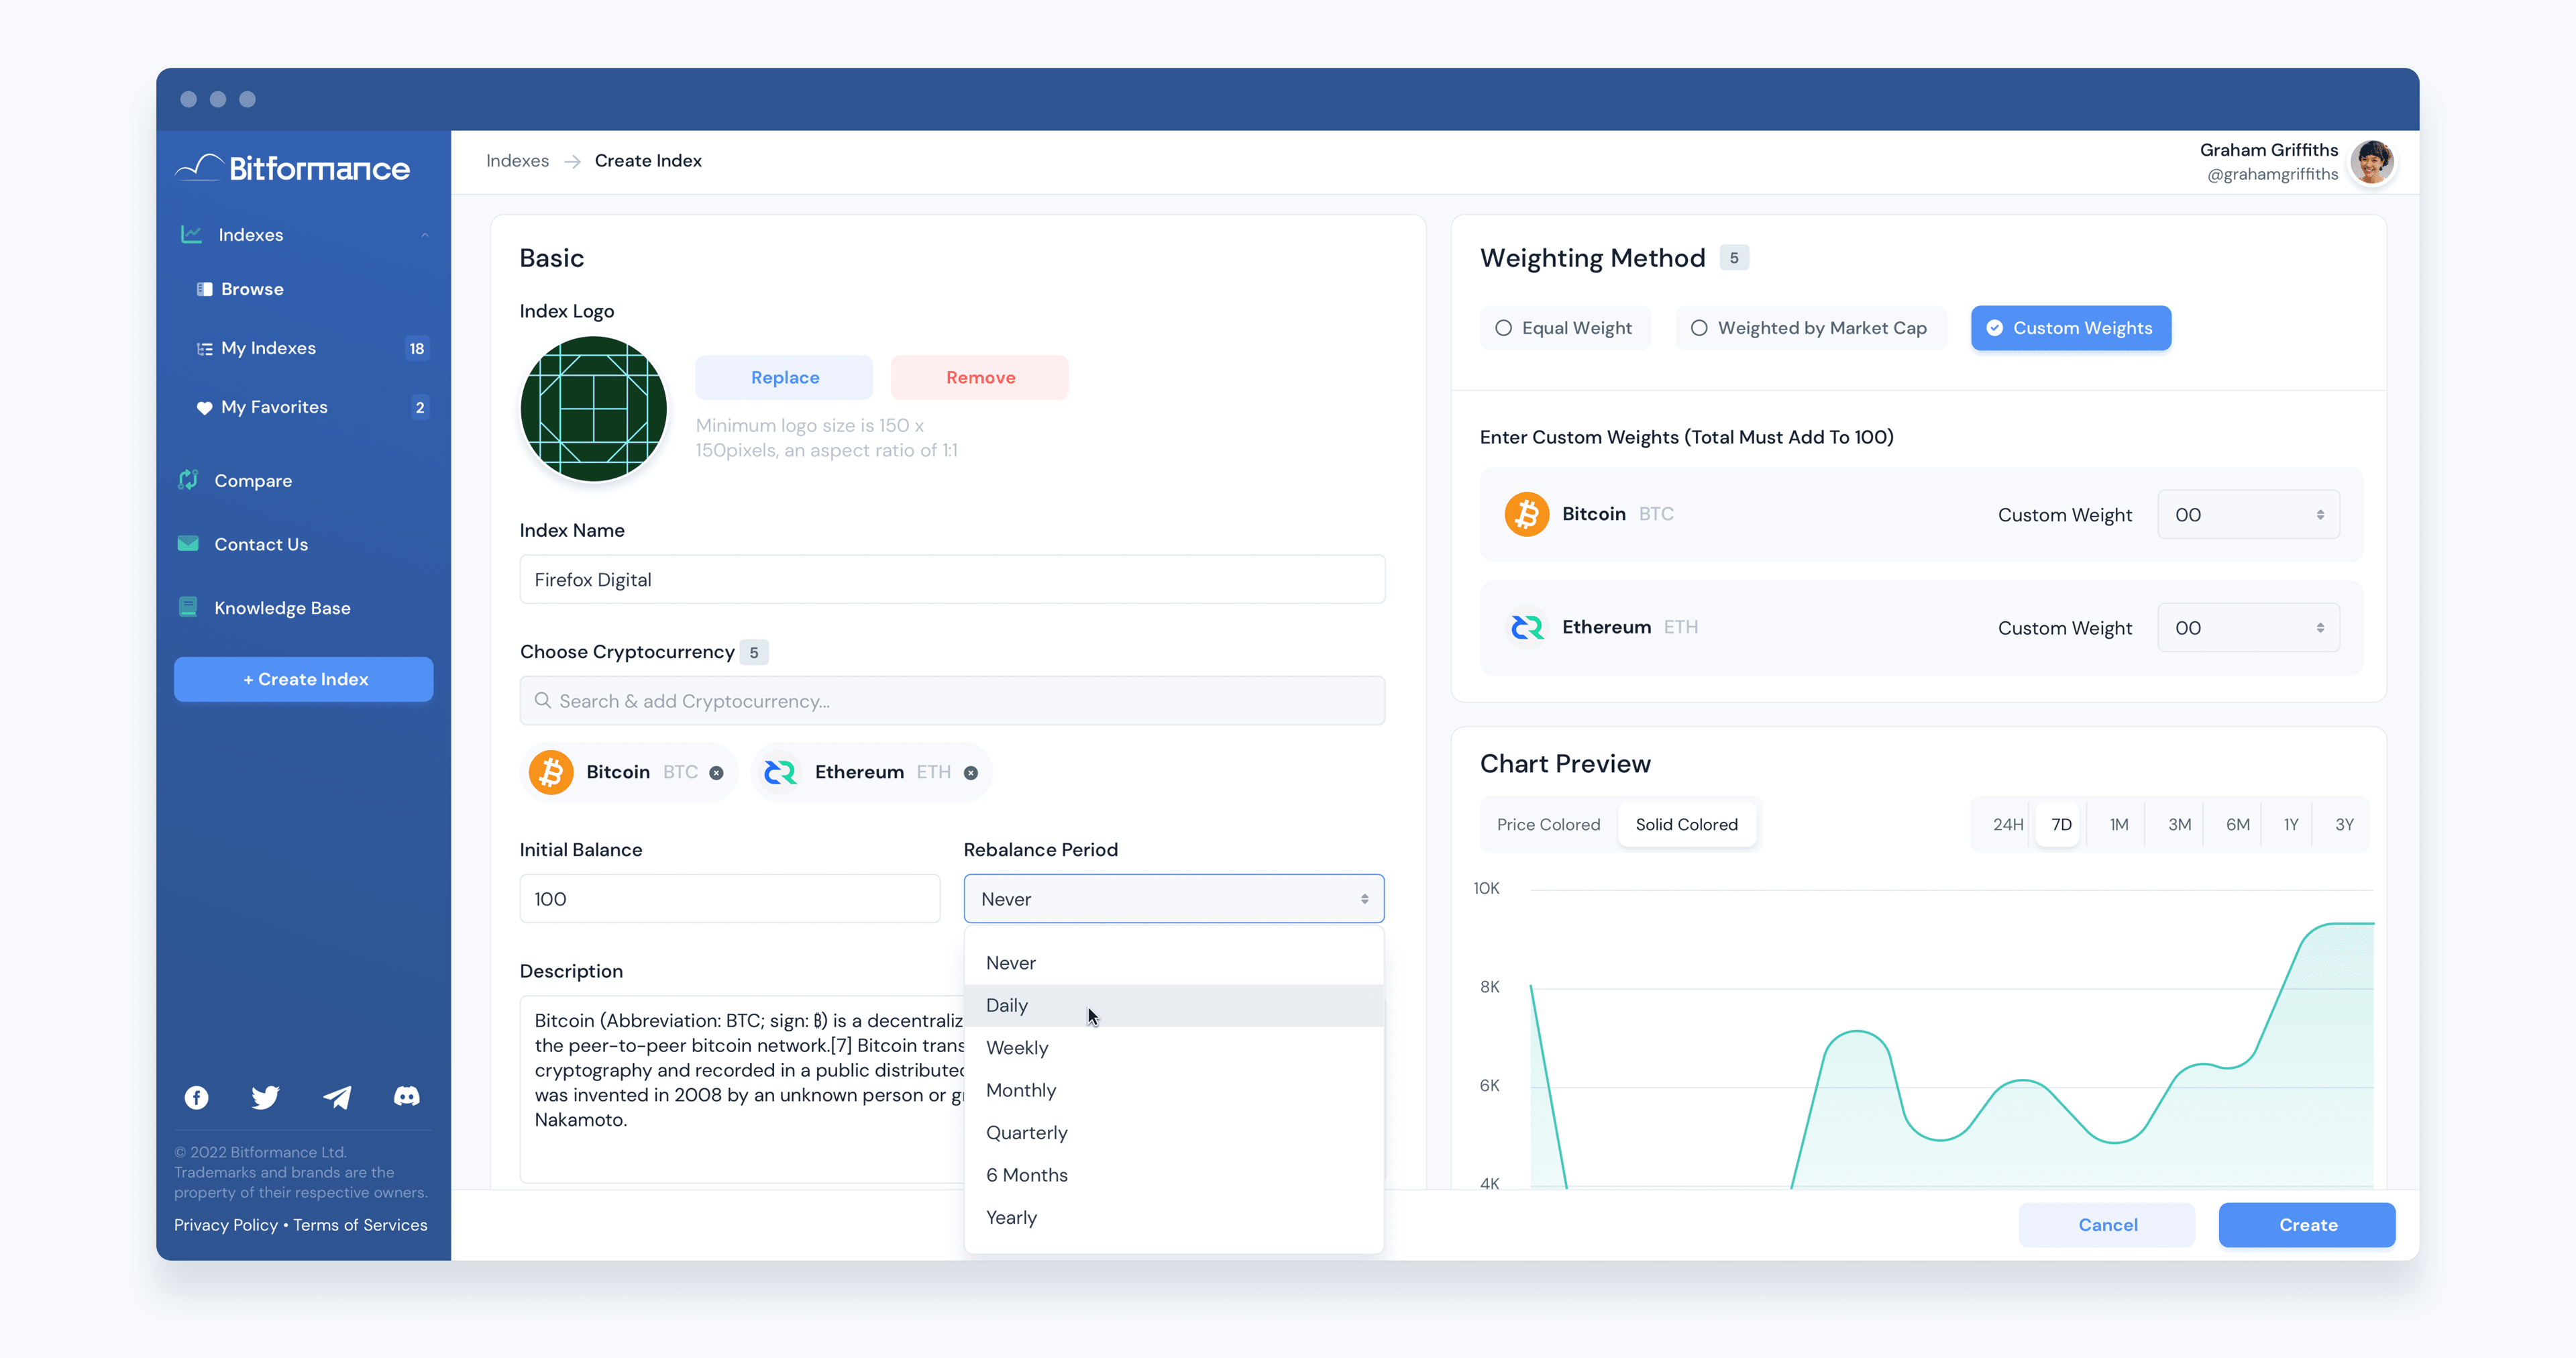Choose Never in rebalance list
The height and width of the screenshot is (1358, 2576).
pos(1174,963)
